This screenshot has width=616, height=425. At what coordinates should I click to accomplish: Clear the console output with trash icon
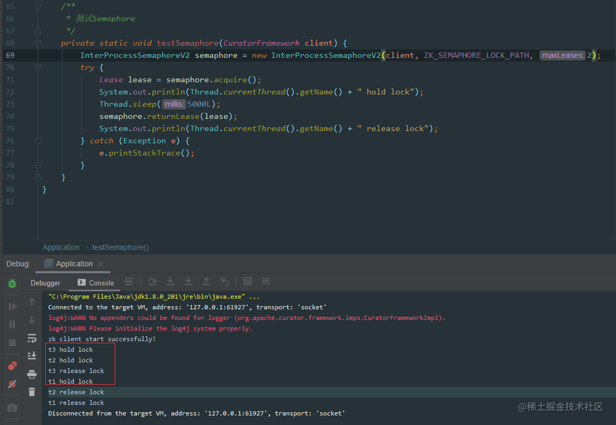pos(32,392)
